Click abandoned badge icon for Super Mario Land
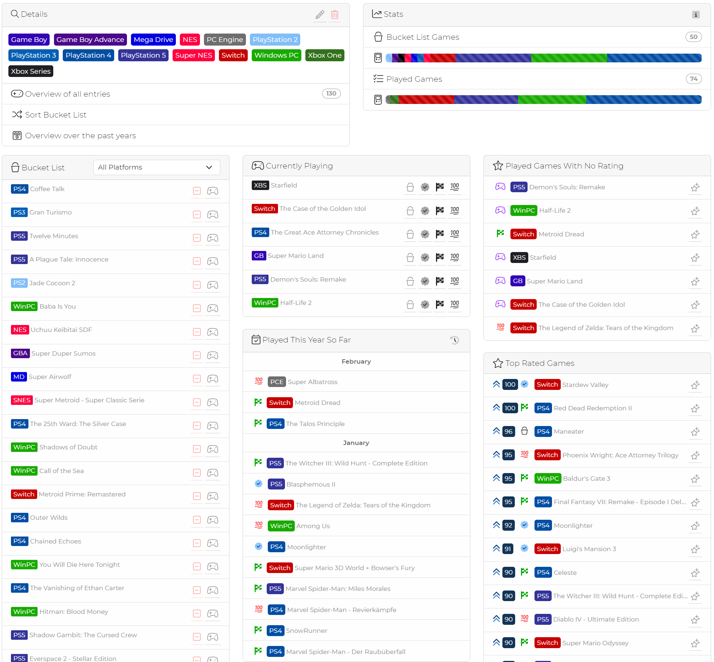The height and width of the screenshot is (662, 714). point(425,258)
